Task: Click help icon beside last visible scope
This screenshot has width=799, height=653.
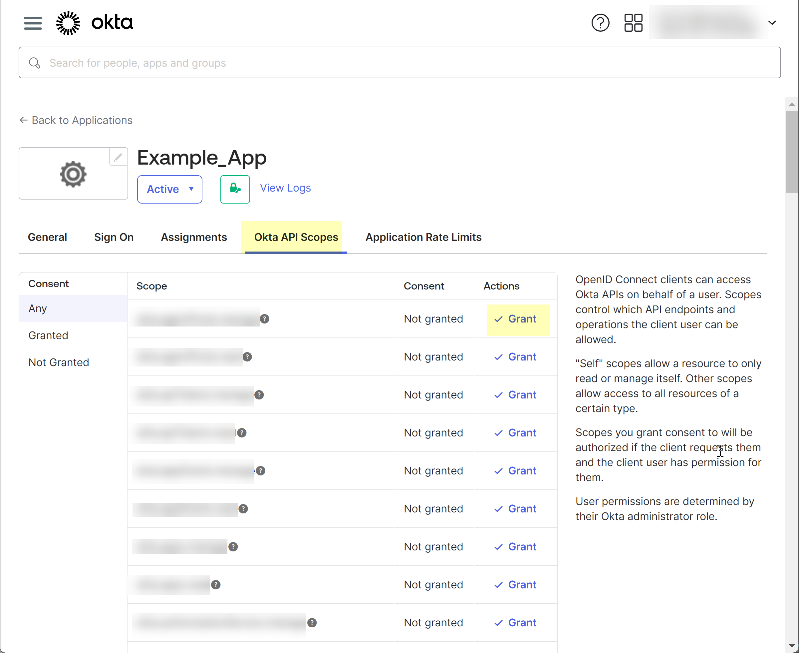Action: [312, 623]
